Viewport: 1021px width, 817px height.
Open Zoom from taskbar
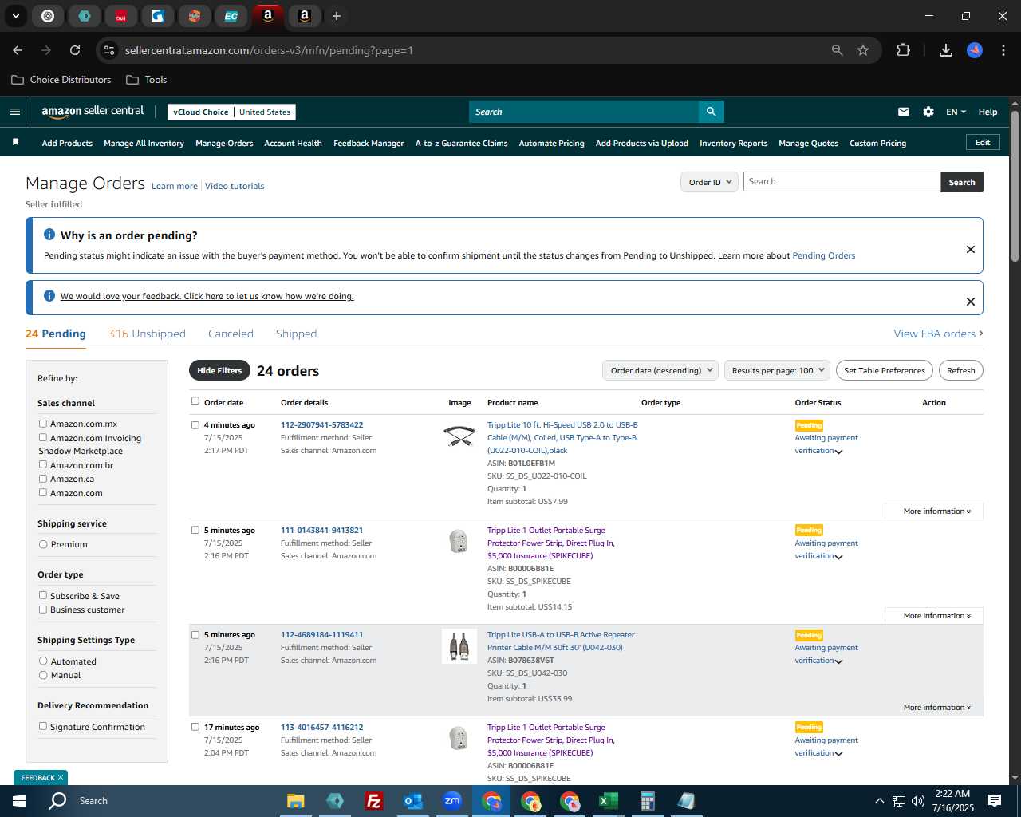click(x=452, y=800)
